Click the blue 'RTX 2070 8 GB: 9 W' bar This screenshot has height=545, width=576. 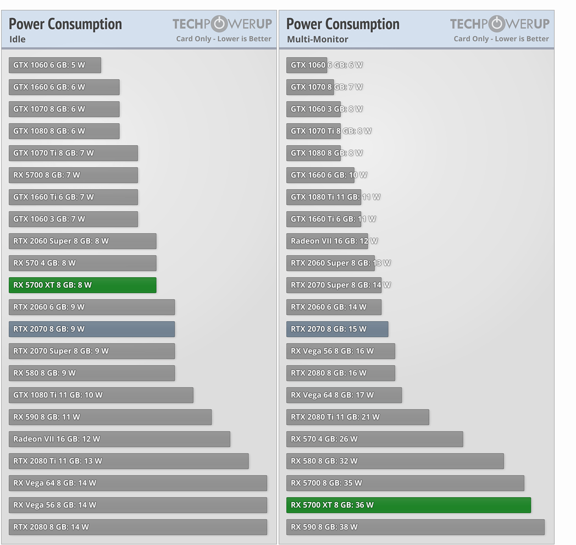click(92, 329)
